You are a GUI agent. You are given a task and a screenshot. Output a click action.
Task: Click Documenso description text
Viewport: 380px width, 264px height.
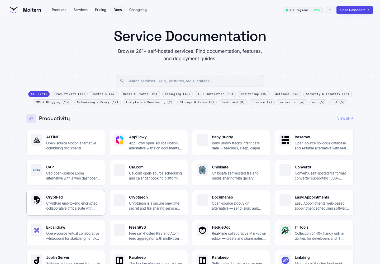[236, 206]
